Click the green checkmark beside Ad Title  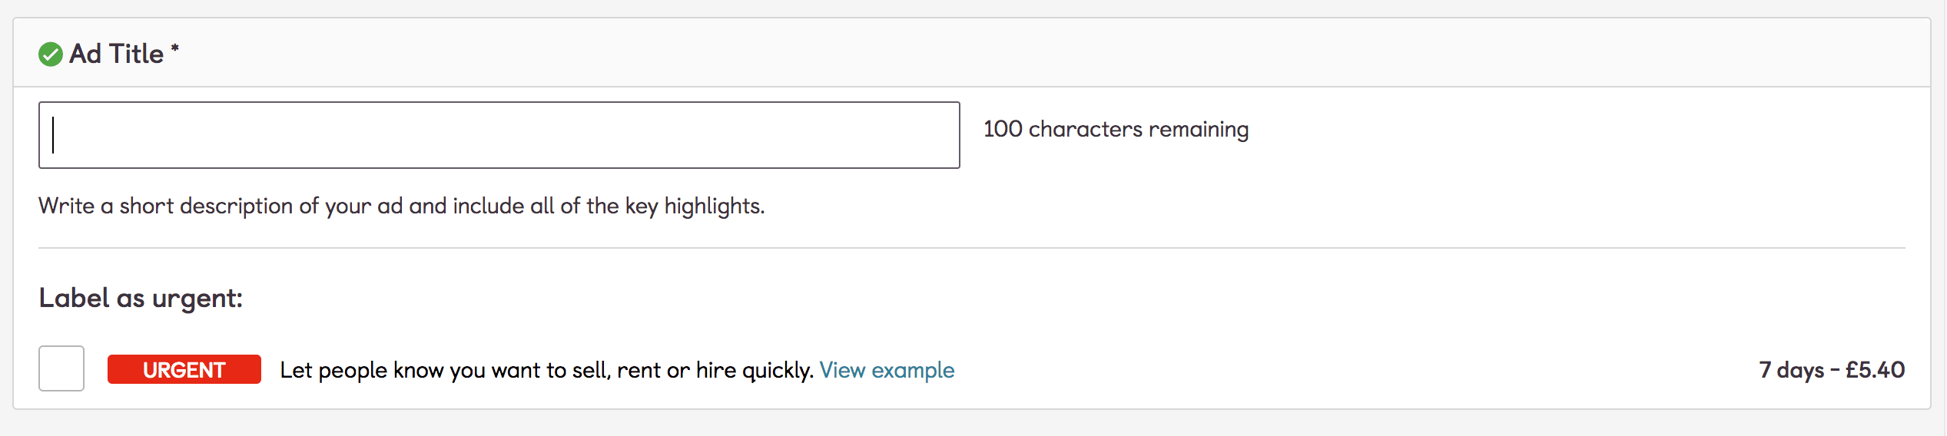51,54
